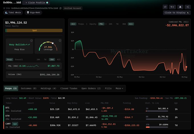
Task: Select the PNL chart mode
Action: point(101,24)
